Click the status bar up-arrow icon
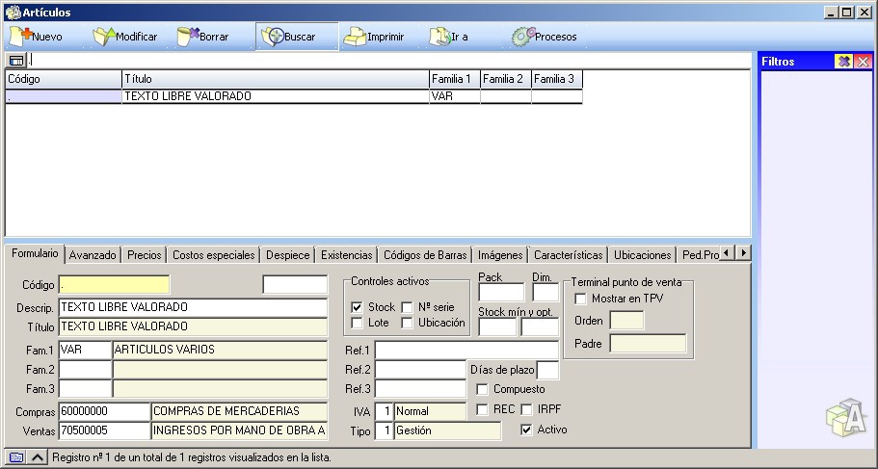The width and height of the screenshot is (878, 469). click(37, 457)
